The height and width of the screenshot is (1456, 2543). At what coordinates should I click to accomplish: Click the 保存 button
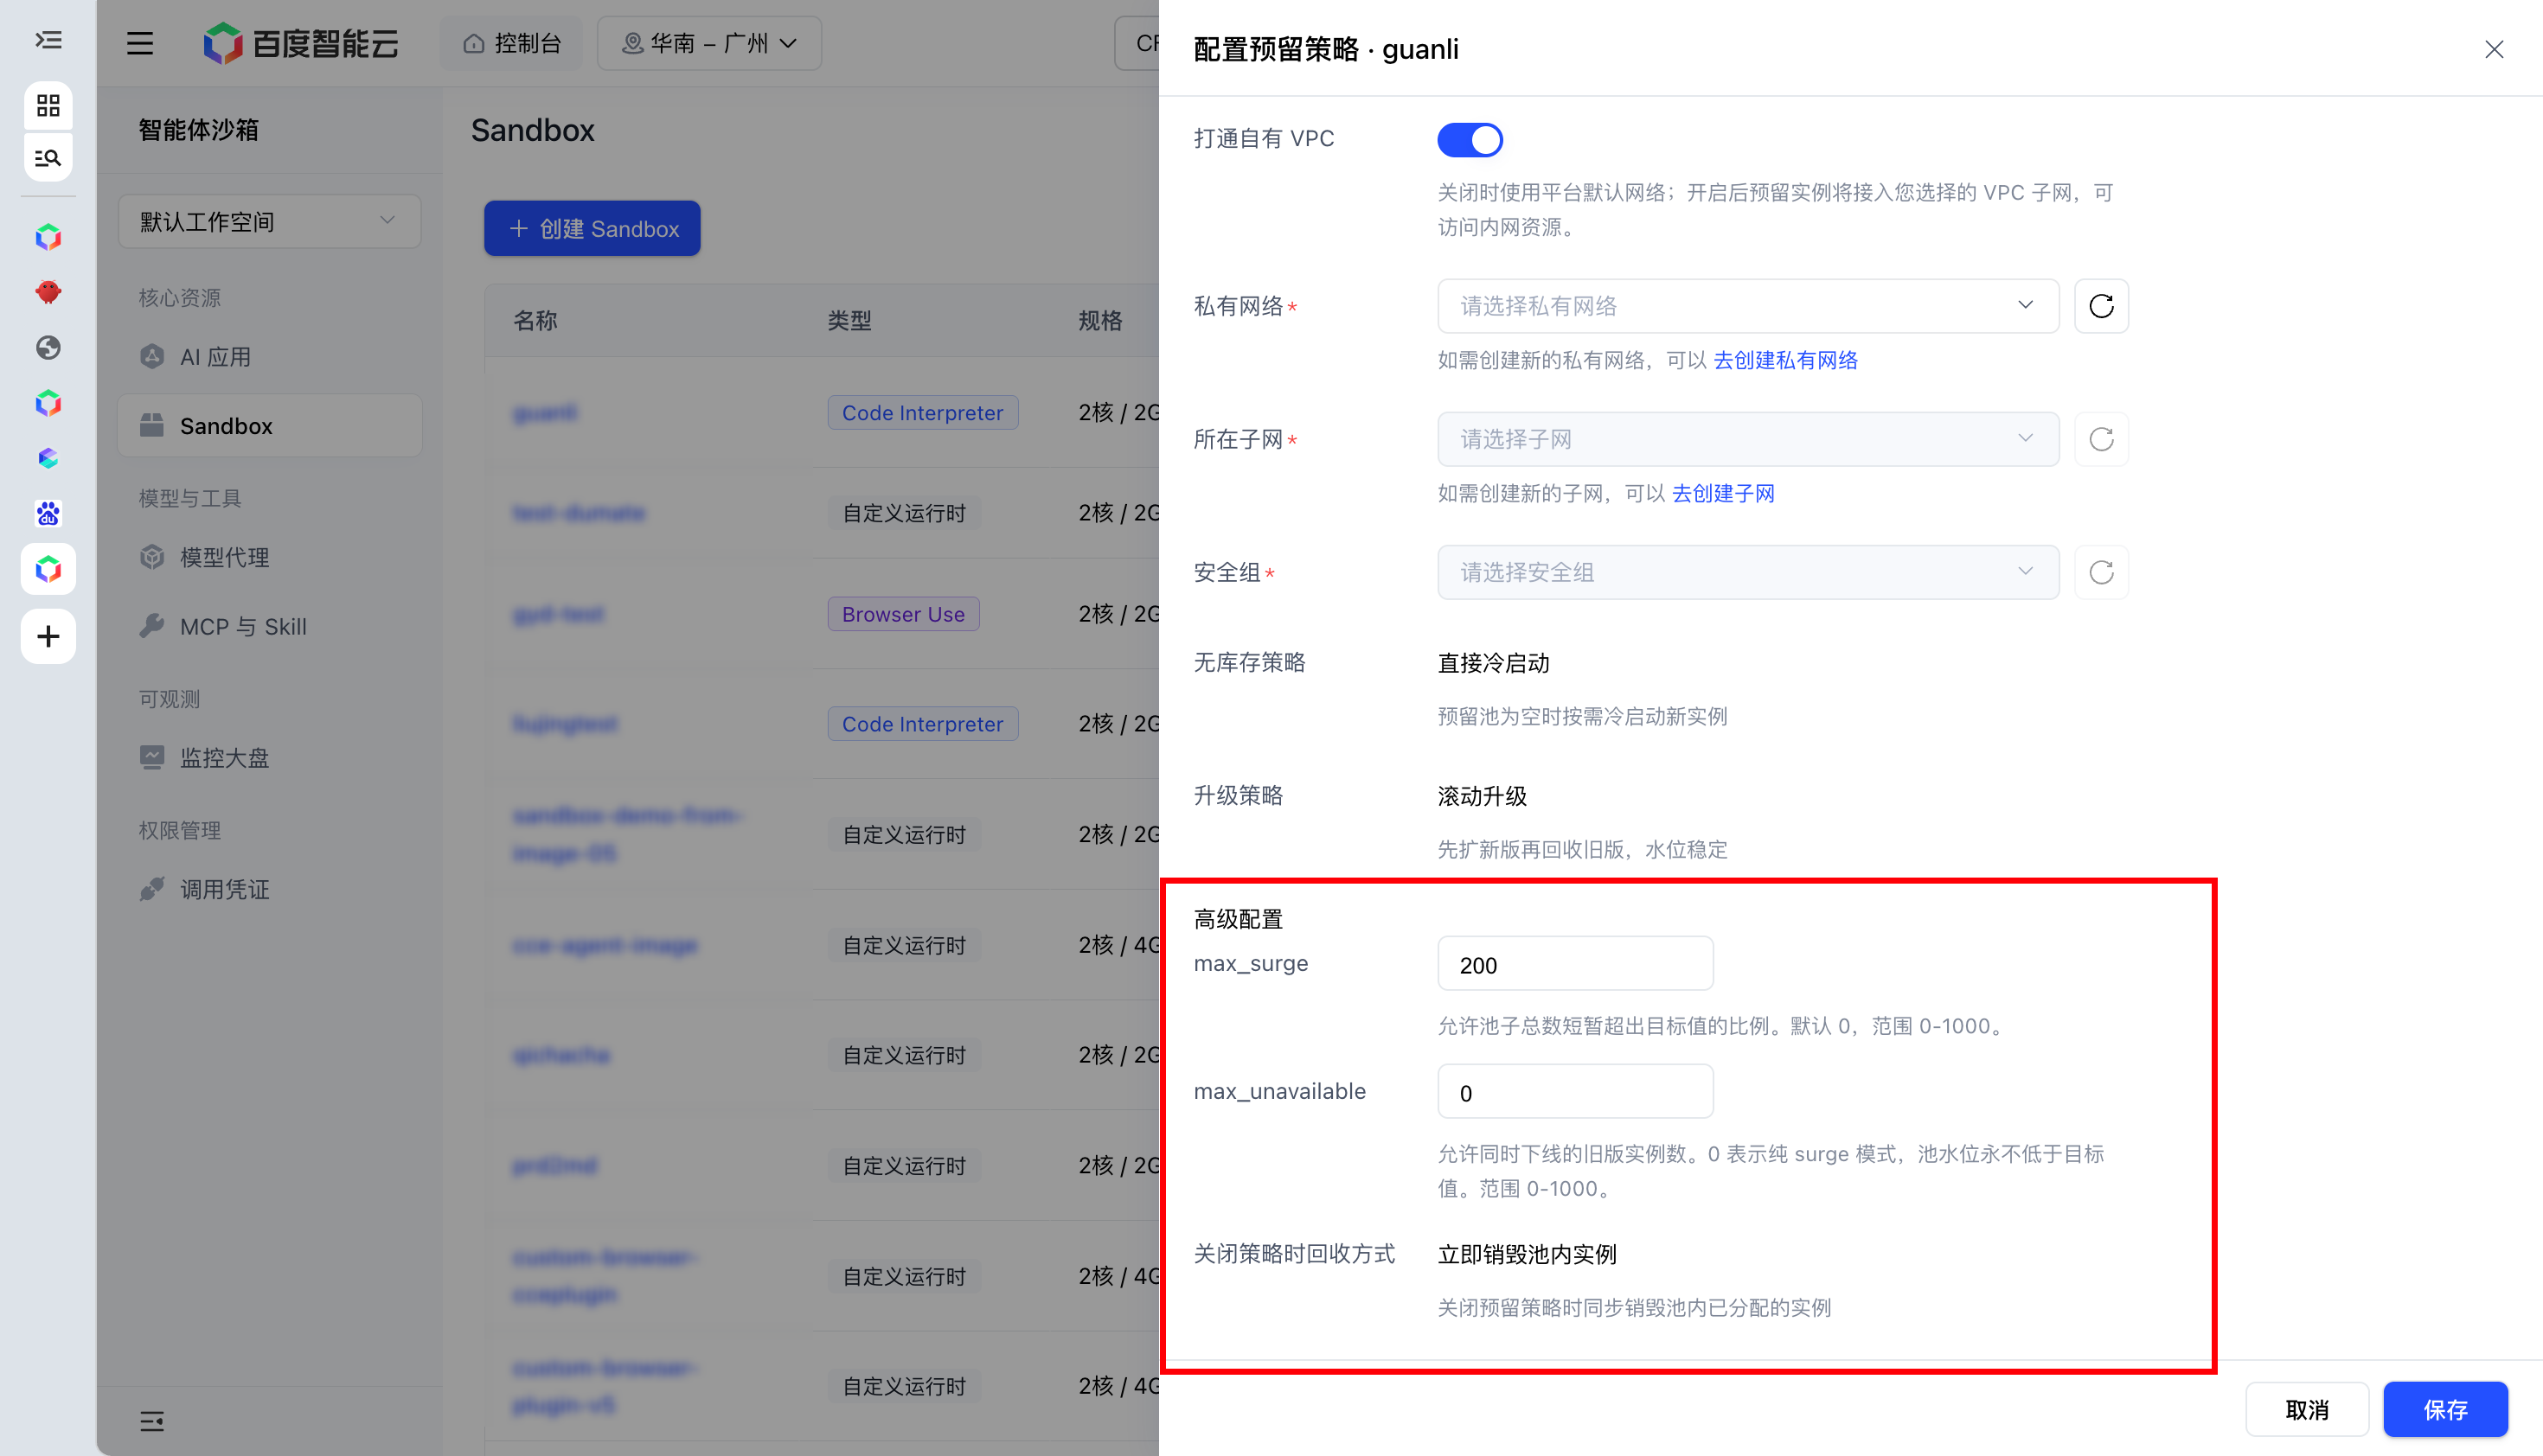[x=2445, y=1410]
